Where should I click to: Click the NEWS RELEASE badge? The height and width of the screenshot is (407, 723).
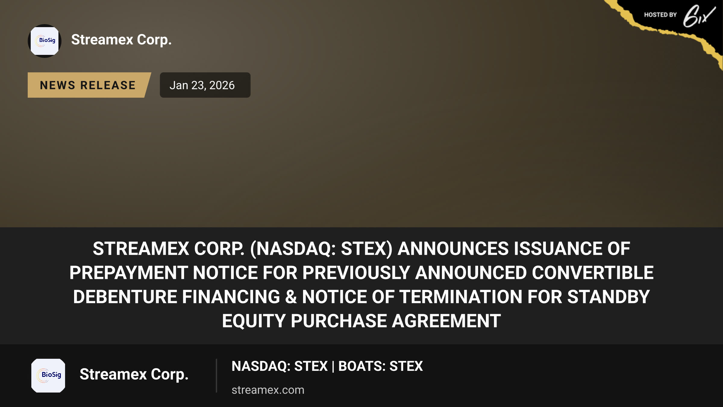click(89, 85)
